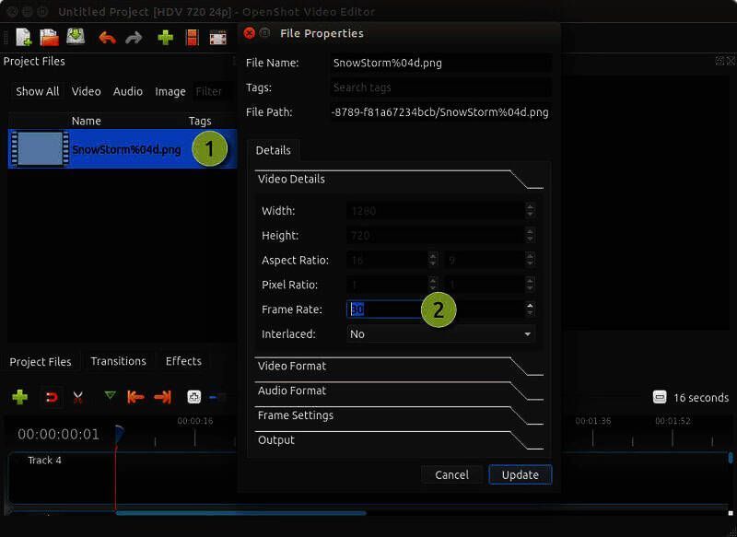737x537 pixels.
Task: Click the New Project icon
Action: coord(23,38)
